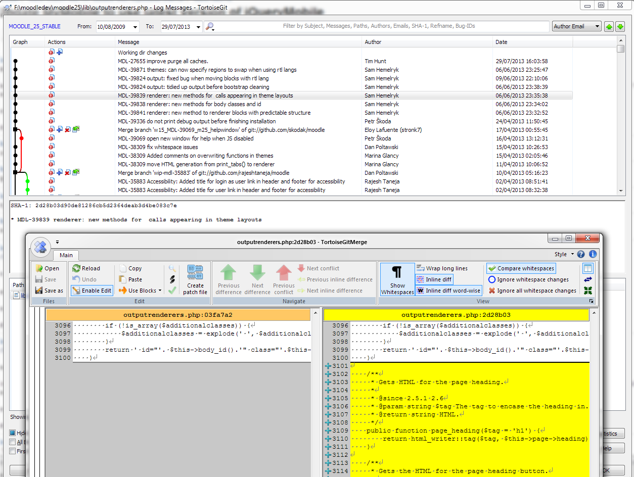
Task: Select the Main ribbon tab
Action: pos(66,255)
